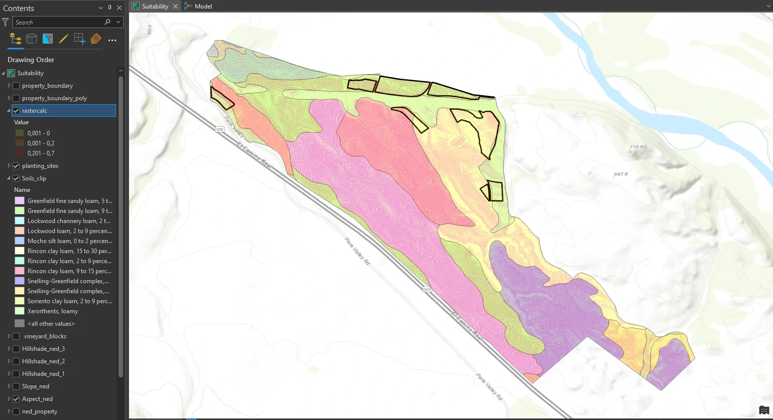This screenshot has width=773, height=420.
Task: Select List By Snapping grid icon
Action: coord(80,39)
